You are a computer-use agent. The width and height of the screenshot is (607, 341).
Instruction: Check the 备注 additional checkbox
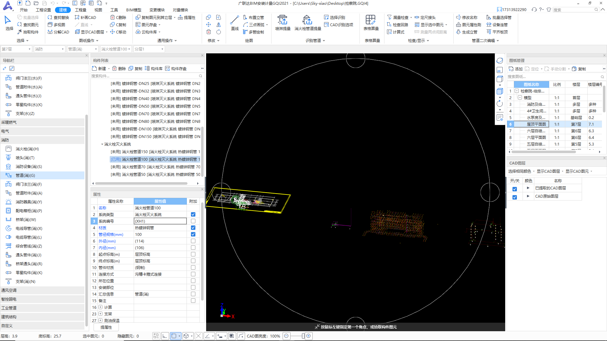pos(193,301)
